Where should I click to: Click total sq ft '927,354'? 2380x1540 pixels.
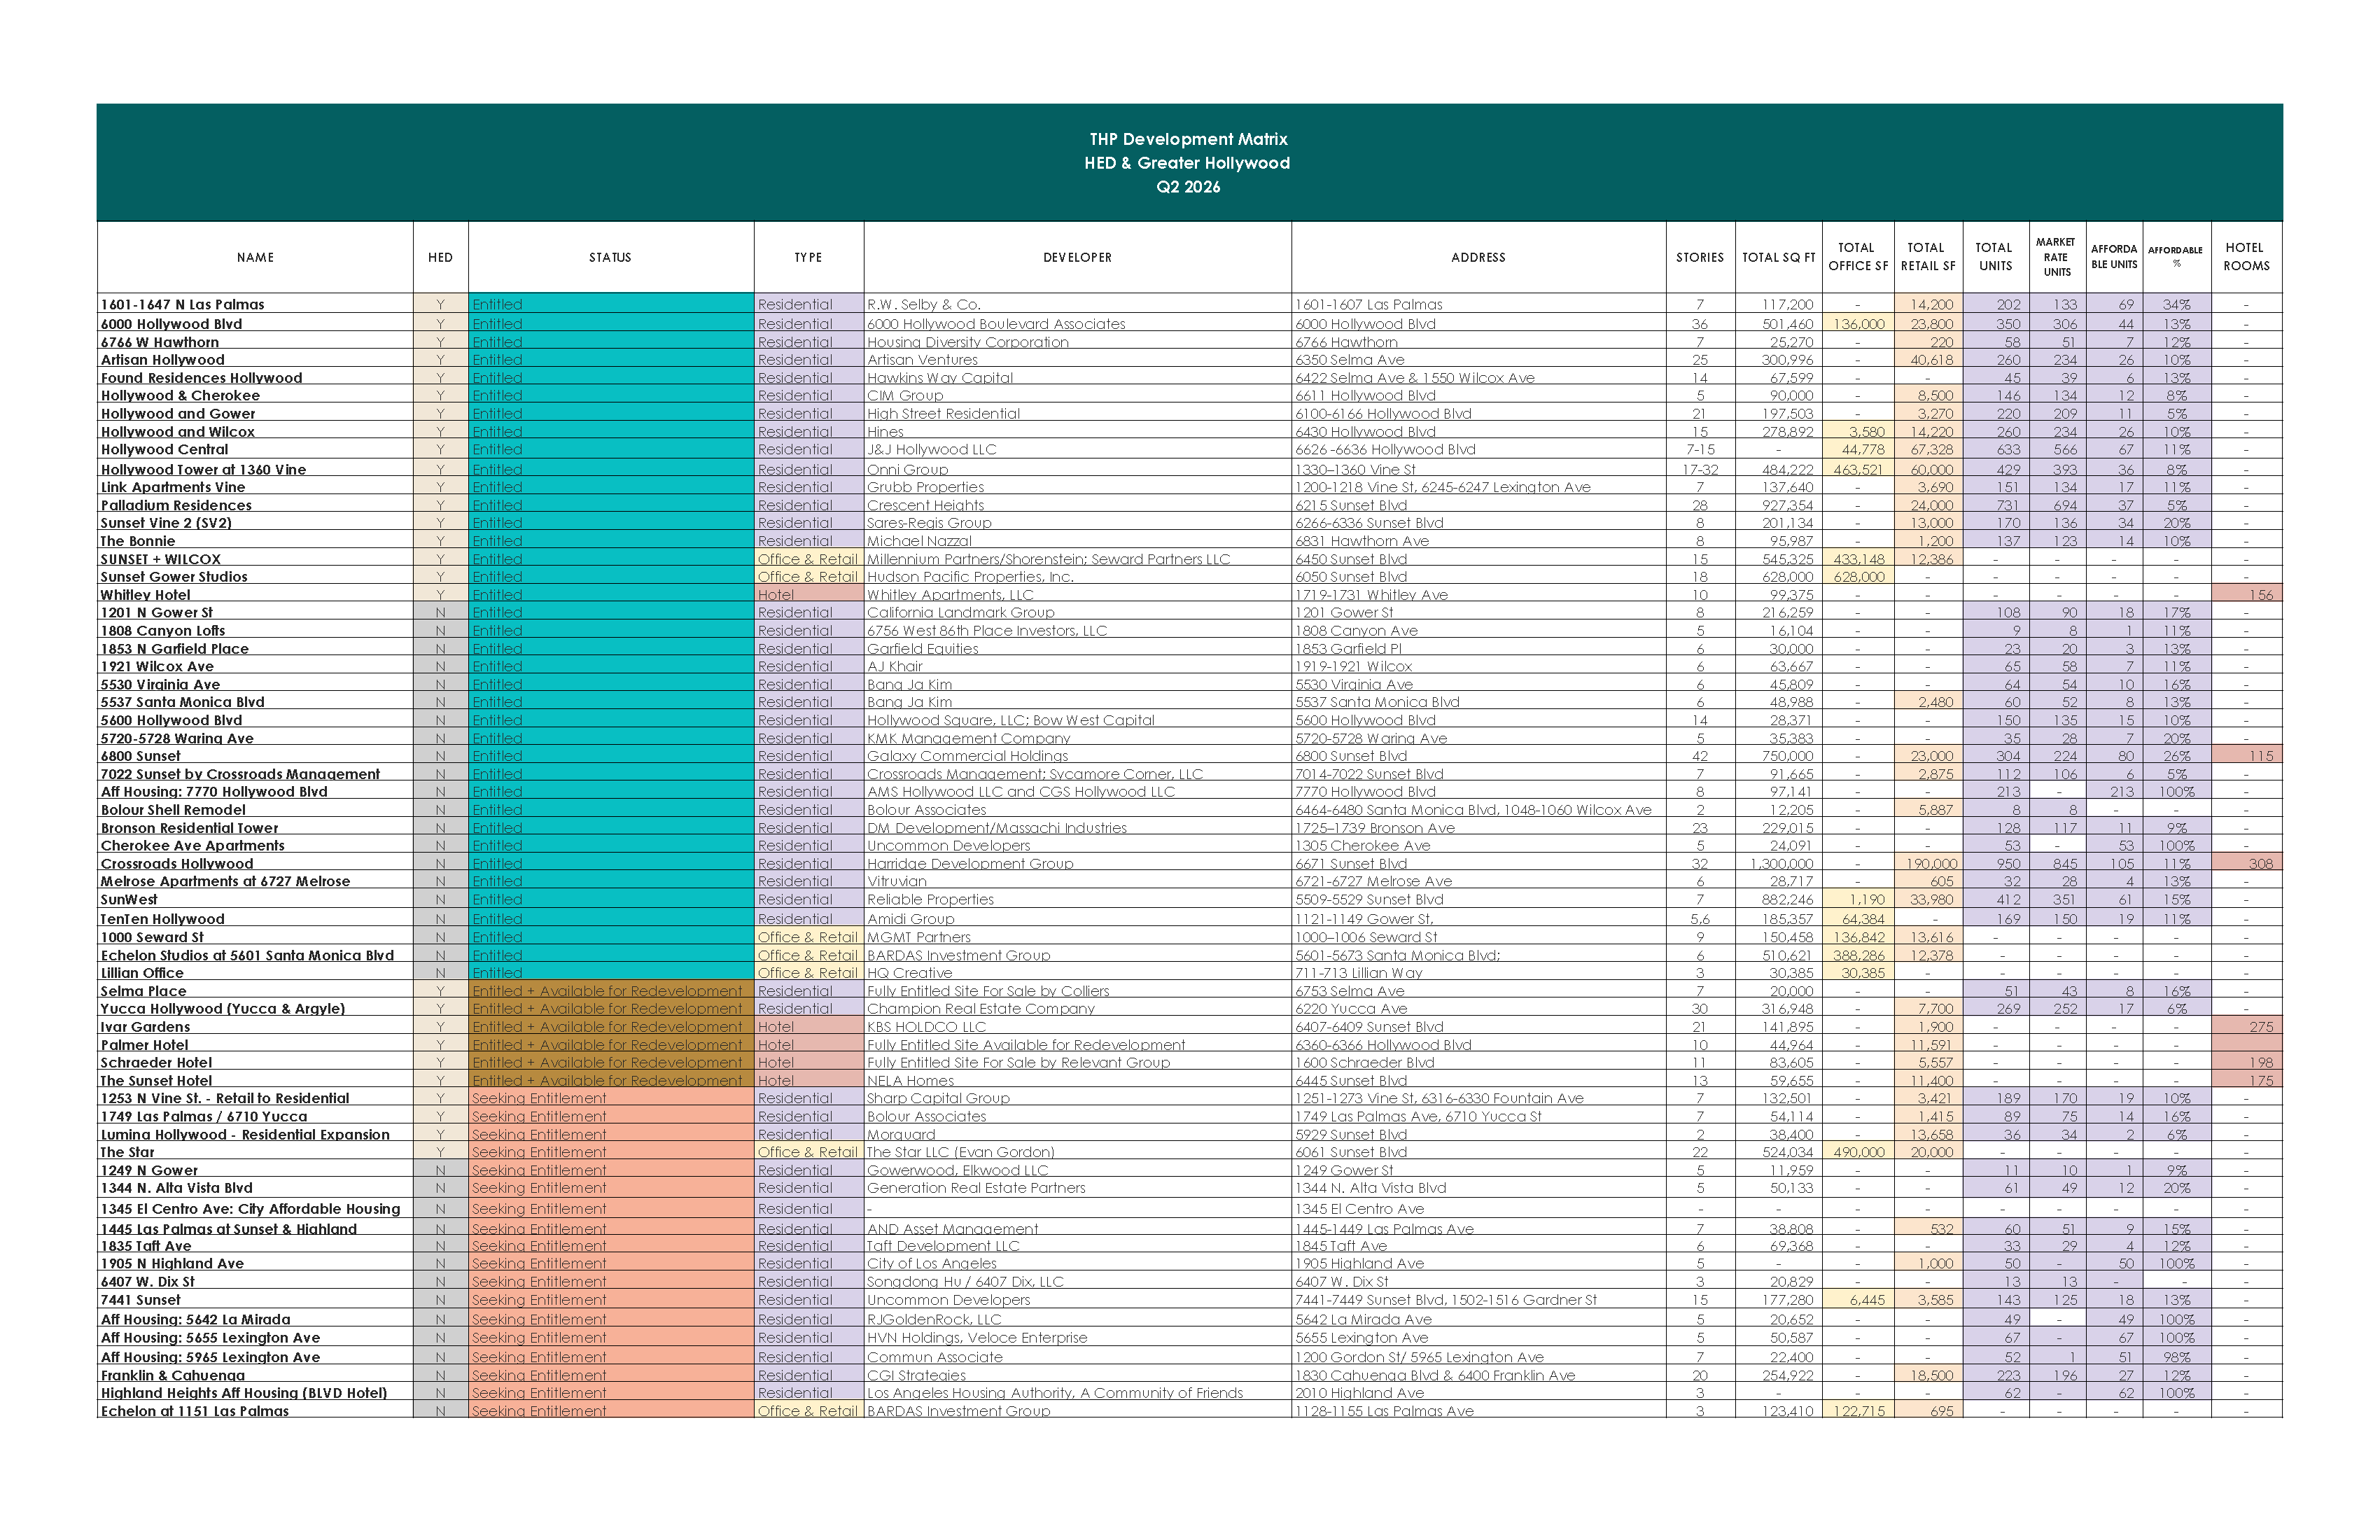(x=1787, y=505)
